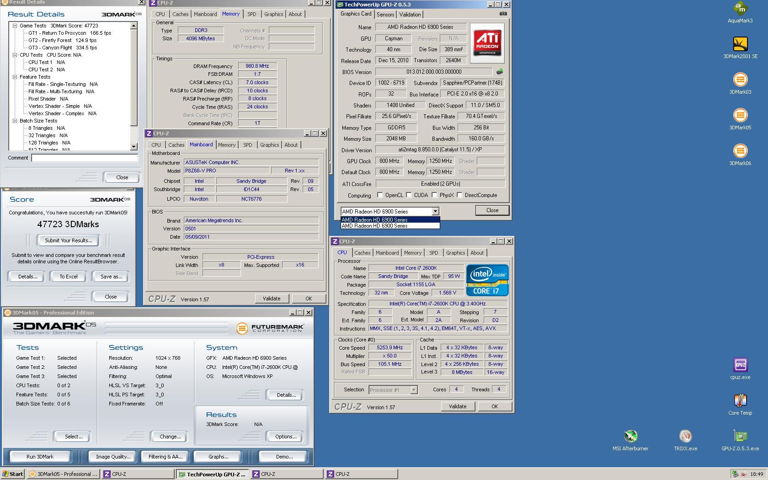Open the CPU-Z Processor #1 selection dropdown
This screenshot has height=480, width=768.
click(x=414, y=390)
